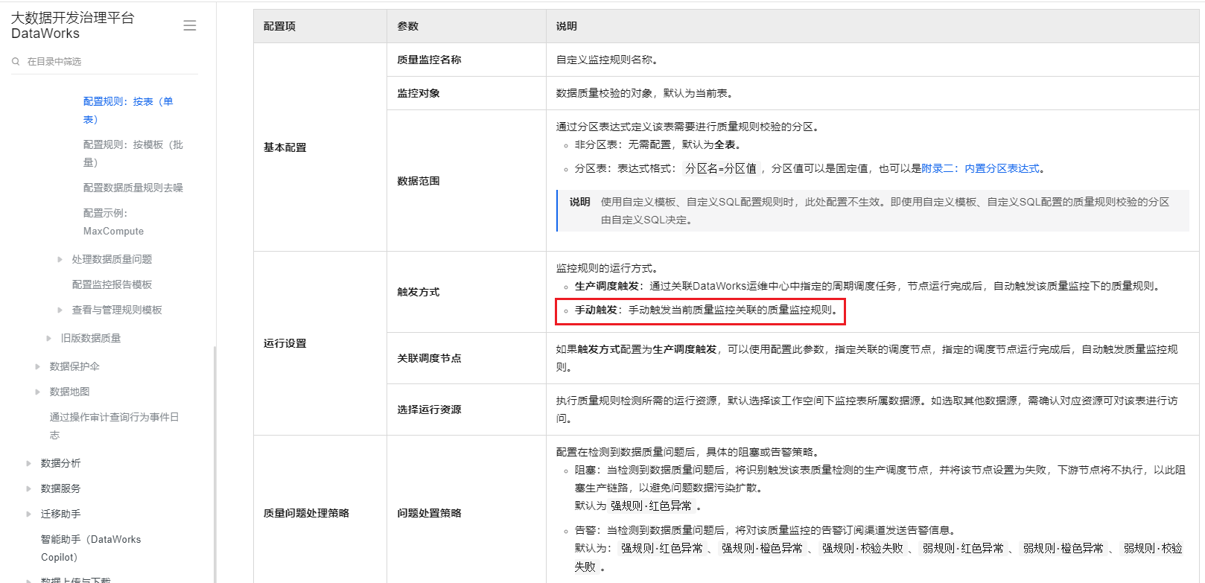Click the 说明 column header
The width and height of the screenshot is (1205, 583).
[x=873, y=26]
